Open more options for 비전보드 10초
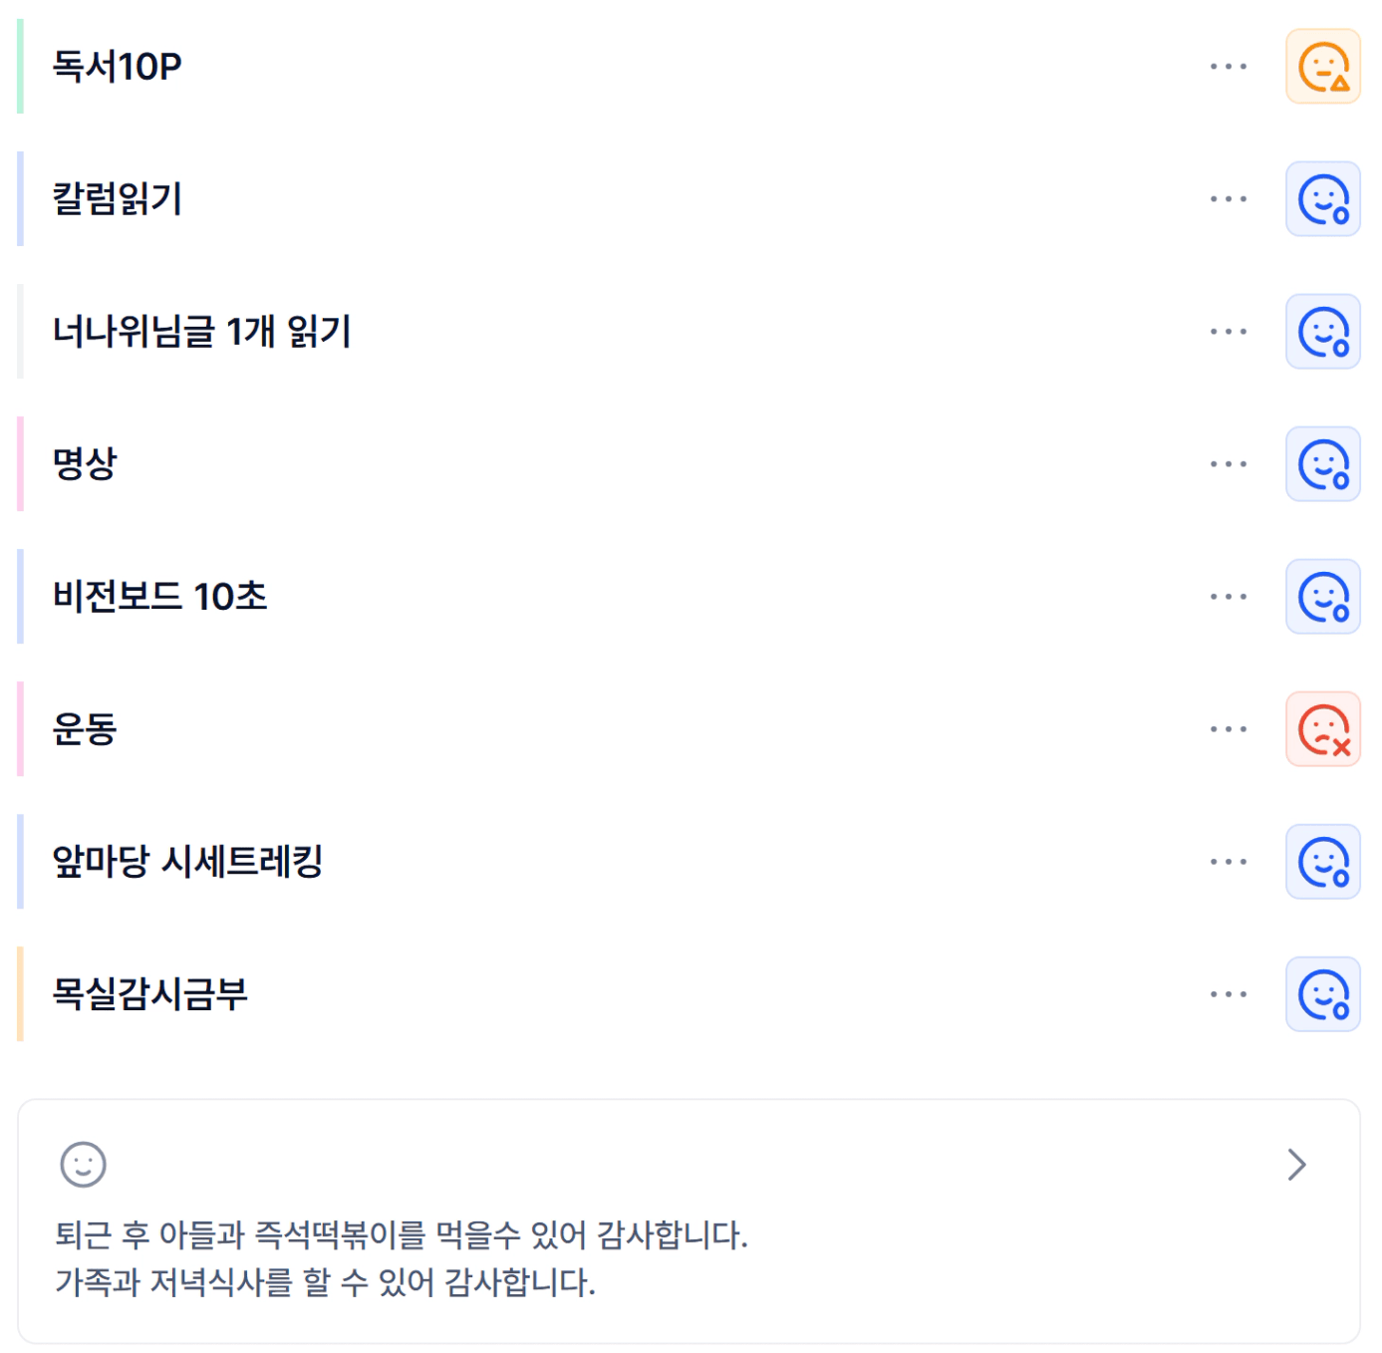1382x1353 pixels. coord(1228,597)
